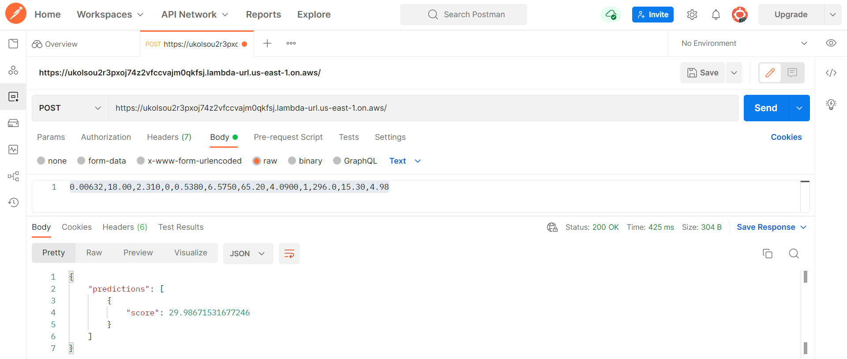
Task: Open the tab options ellipsis menu
Action: tap(291, 43)
